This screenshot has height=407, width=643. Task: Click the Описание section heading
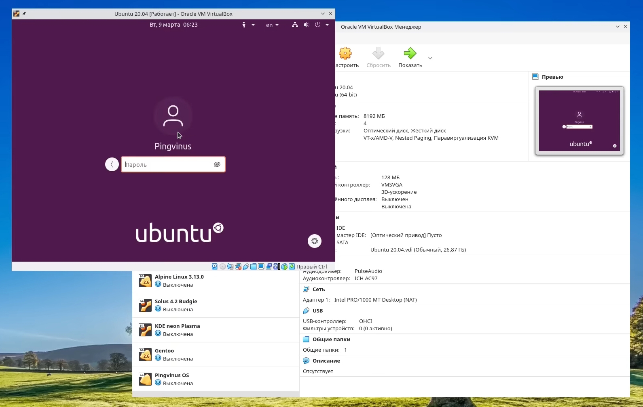[326, 361]
